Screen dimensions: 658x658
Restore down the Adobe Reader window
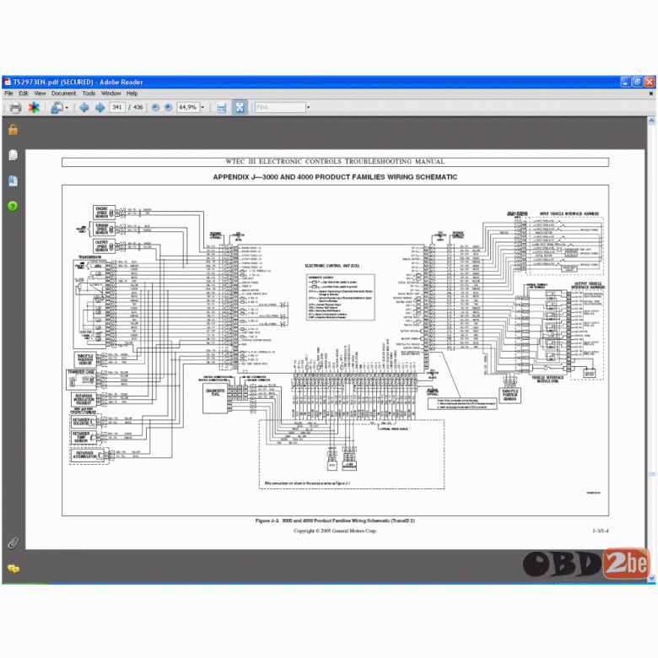(x=638, y=82)
